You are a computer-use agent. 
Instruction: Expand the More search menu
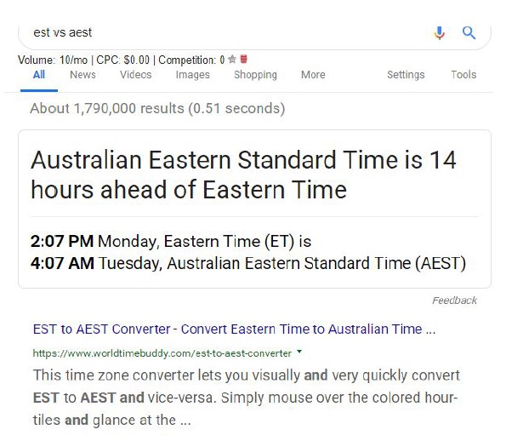click(313, 75)
